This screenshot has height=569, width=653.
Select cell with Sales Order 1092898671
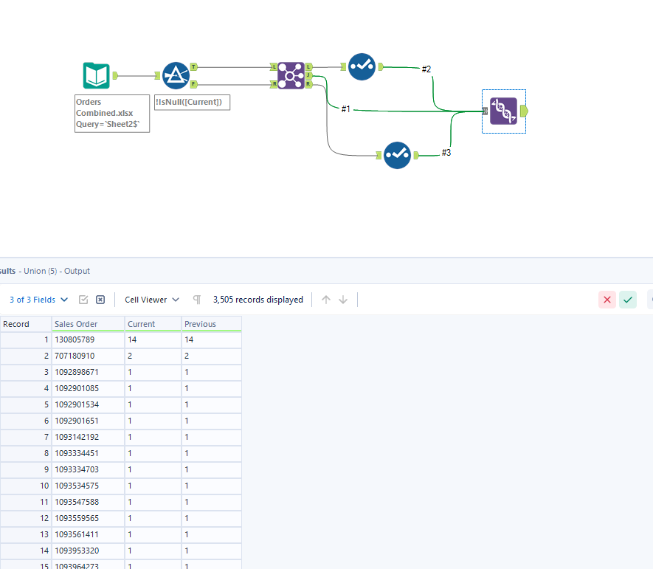[x=88, y=373]
